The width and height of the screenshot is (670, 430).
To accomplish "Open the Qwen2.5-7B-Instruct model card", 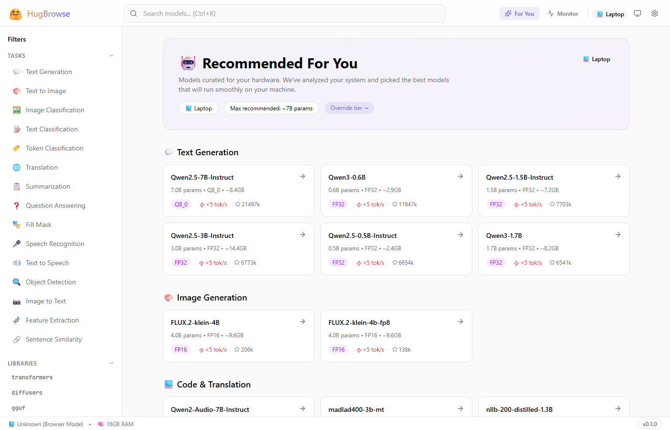I will pyautogui.click(x=238, y=190).
